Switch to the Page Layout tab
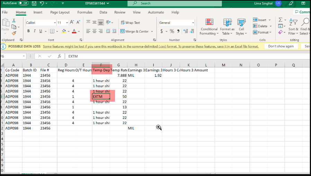Screen dimensions: 311x176 (60, 12)
